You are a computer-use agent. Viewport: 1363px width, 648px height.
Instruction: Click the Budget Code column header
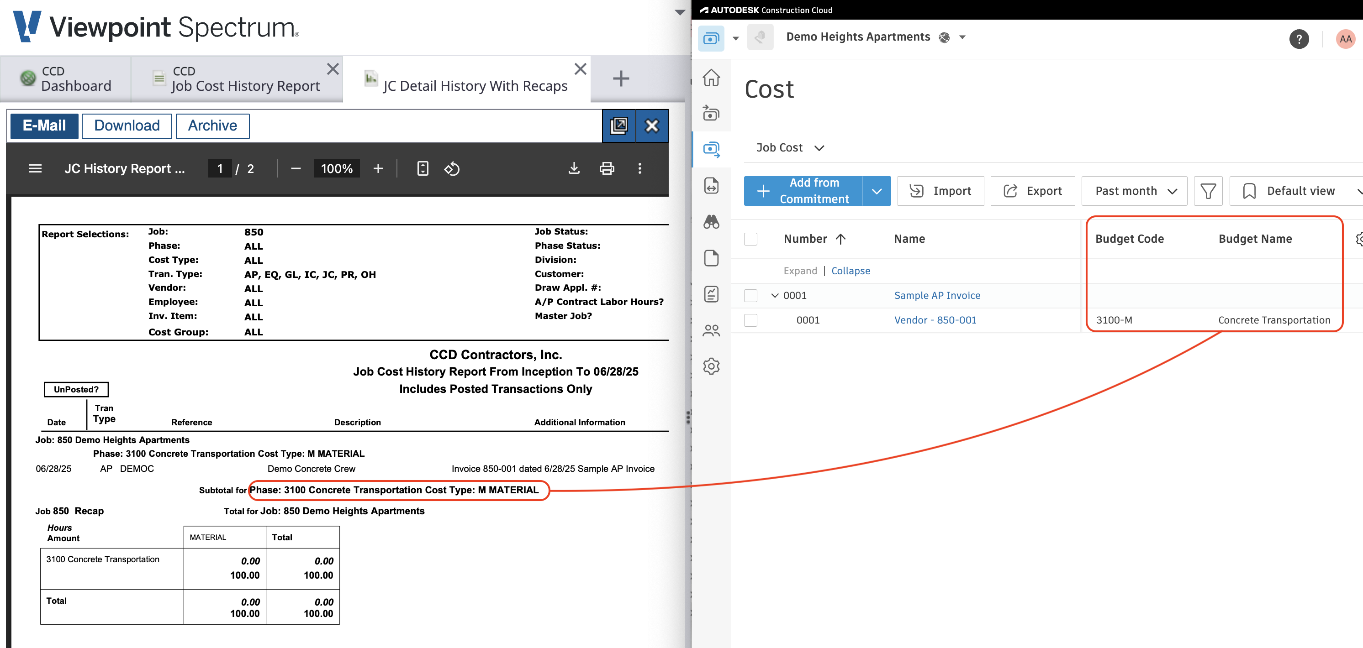tap(1129, 239)
